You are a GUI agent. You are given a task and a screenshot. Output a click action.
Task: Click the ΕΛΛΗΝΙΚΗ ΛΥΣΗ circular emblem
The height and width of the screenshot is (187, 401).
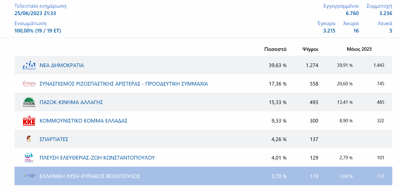(x=29, y=175)
